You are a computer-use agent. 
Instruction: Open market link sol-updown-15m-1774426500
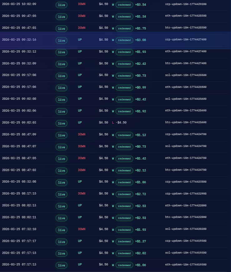click(186, 75)
